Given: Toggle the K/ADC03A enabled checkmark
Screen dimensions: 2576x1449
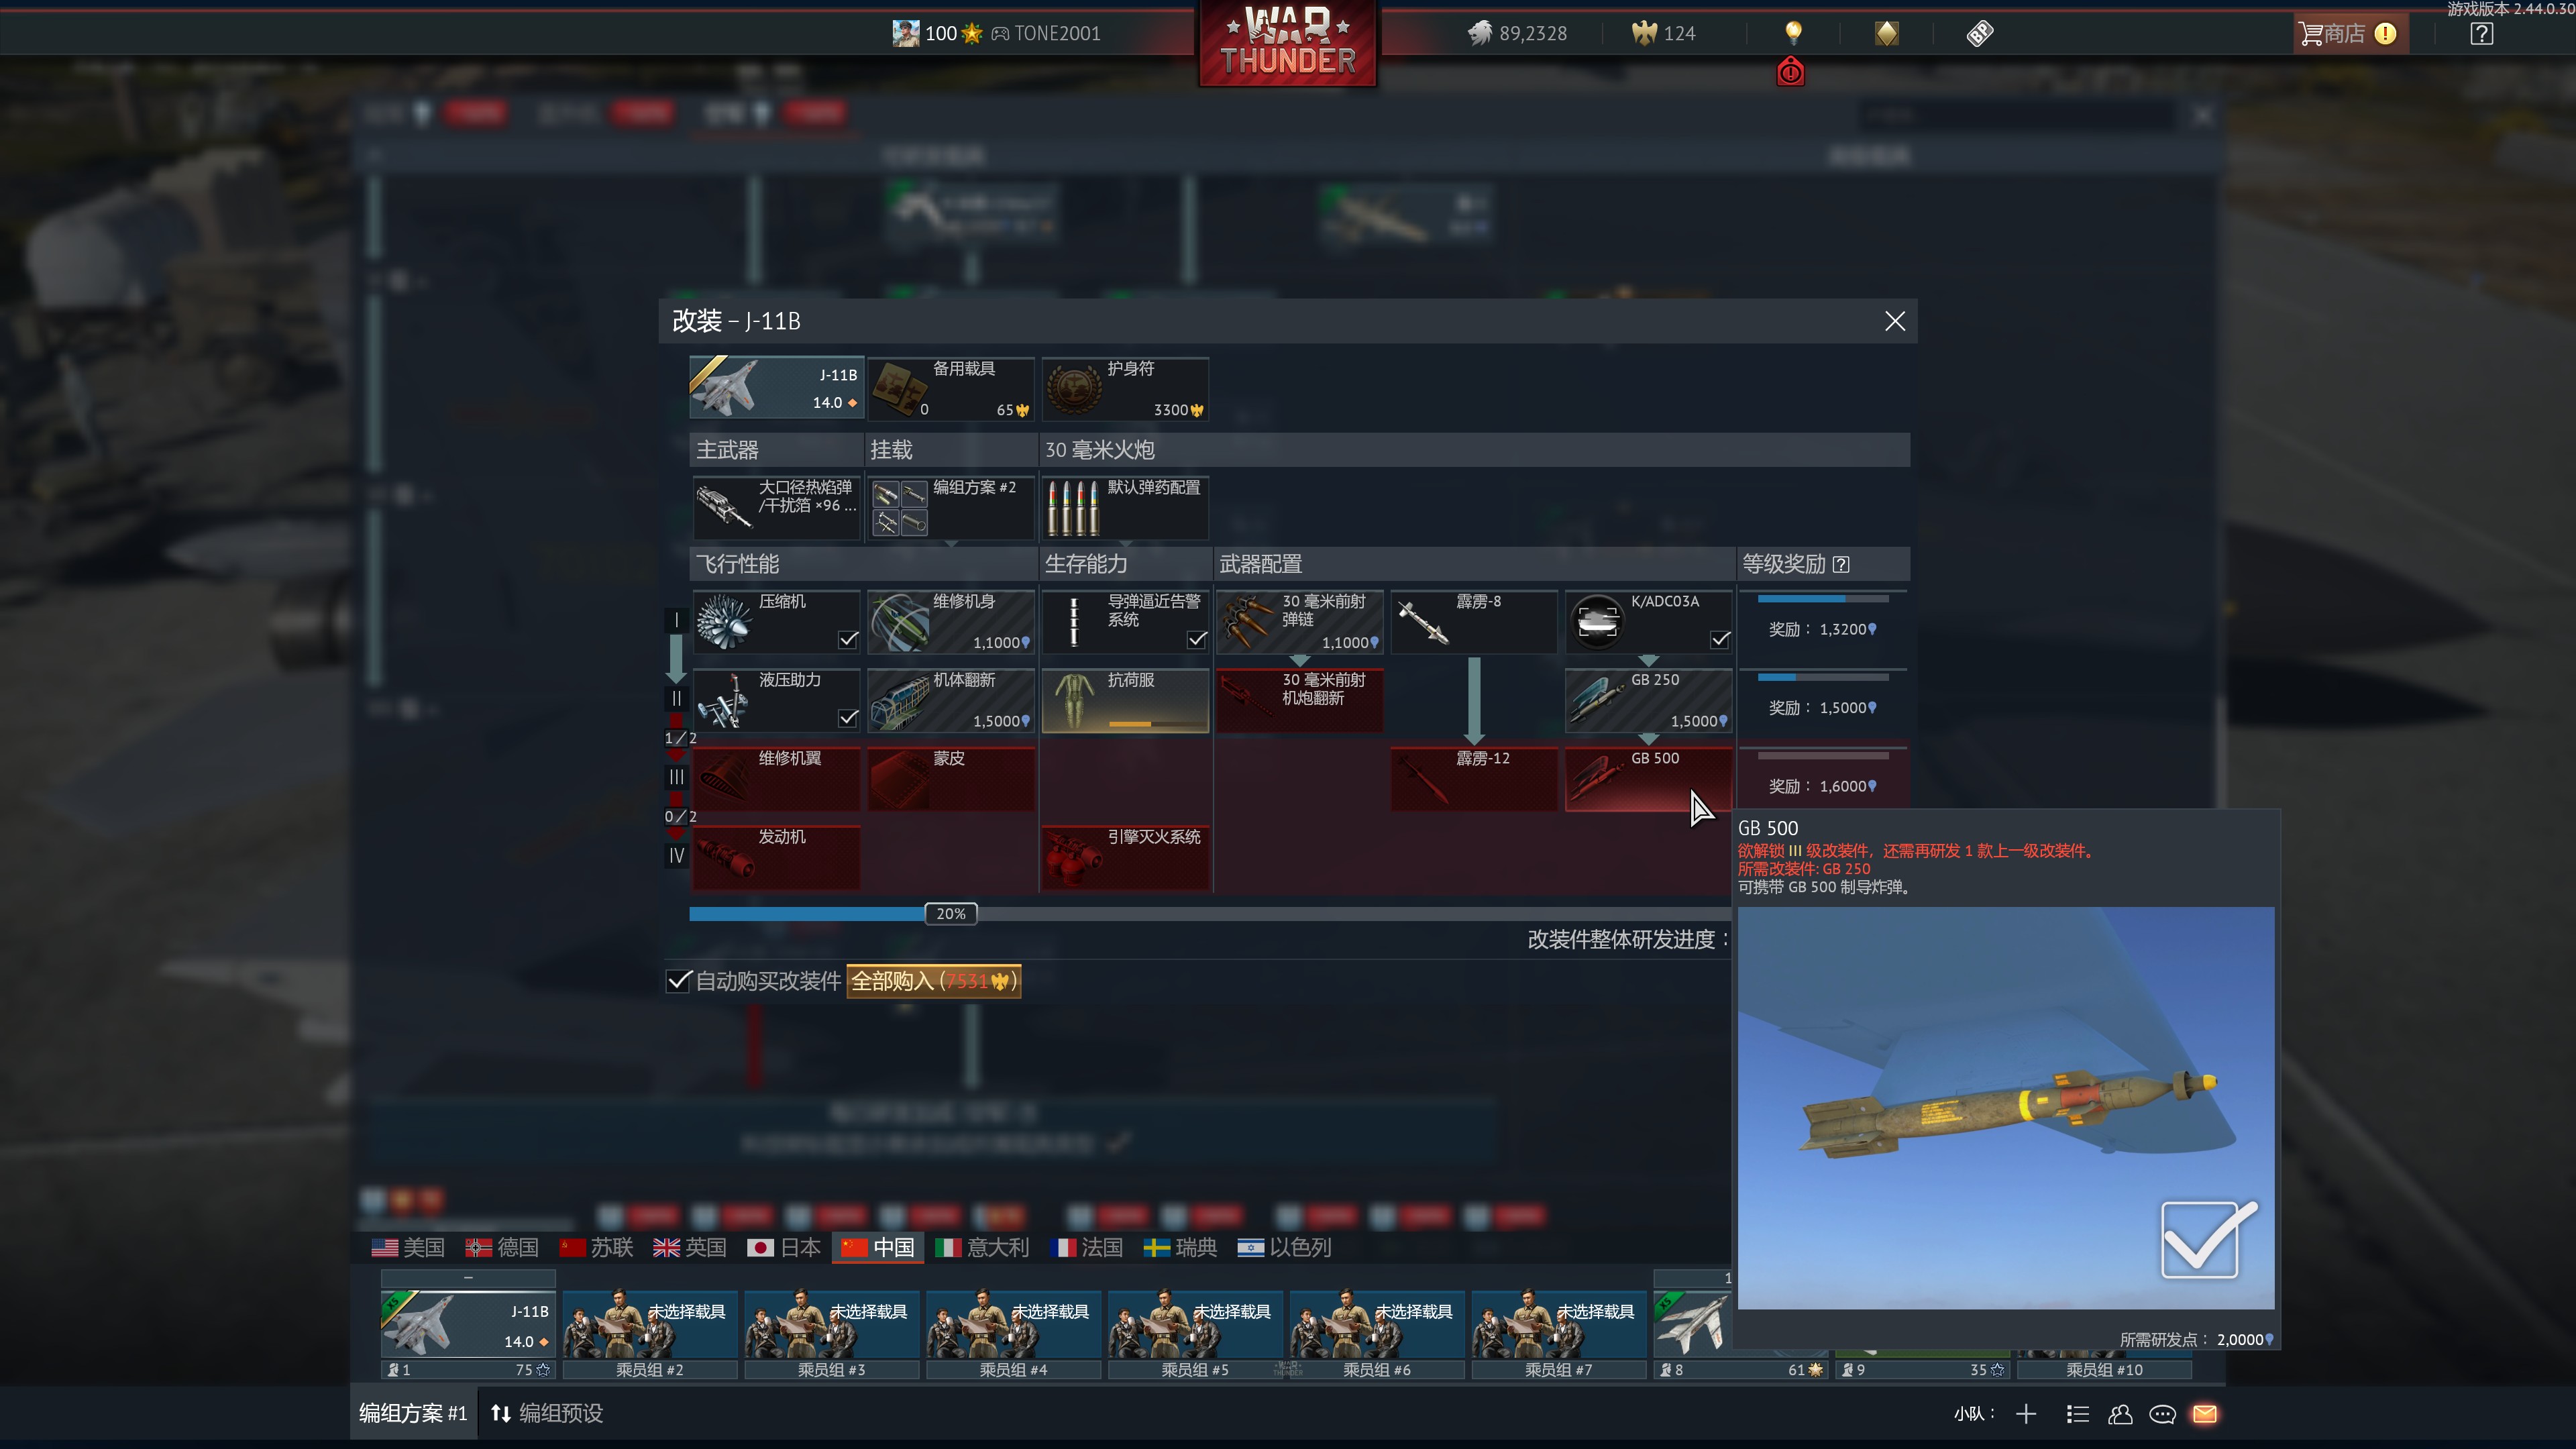Looking at the screenshot, I should [1720, 639].
